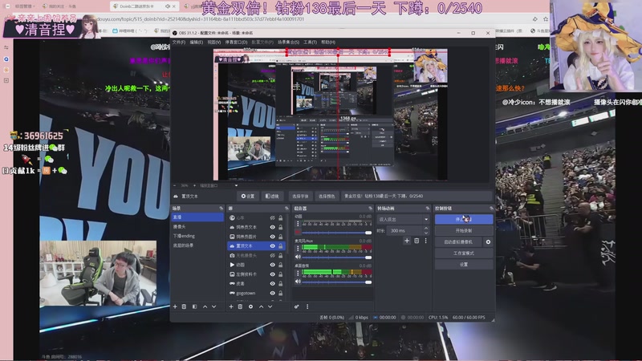Click the source toolbar 选择颜色 button

pos(327,196)
